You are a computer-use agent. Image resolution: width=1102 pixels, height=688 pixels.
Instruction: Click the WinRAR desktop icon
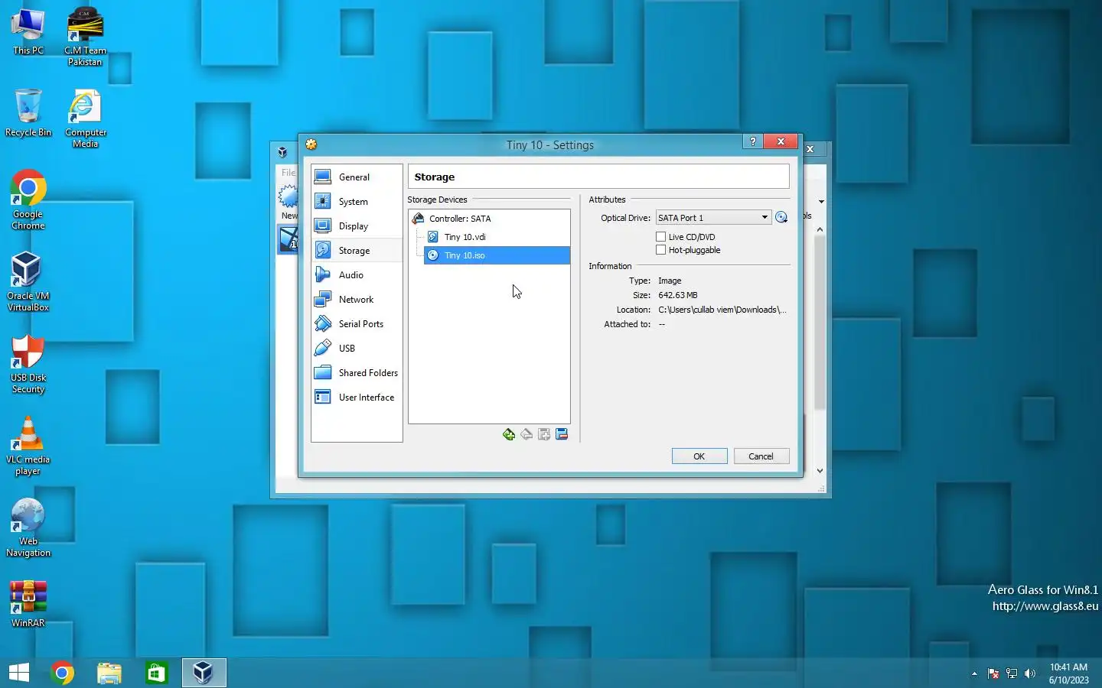(x=28, y=604)
